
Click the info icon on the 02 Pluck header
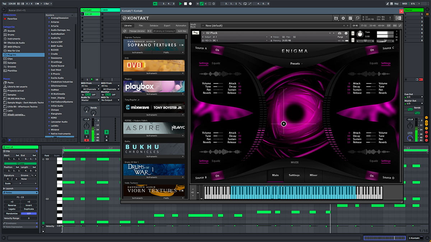tap(346, 33)
